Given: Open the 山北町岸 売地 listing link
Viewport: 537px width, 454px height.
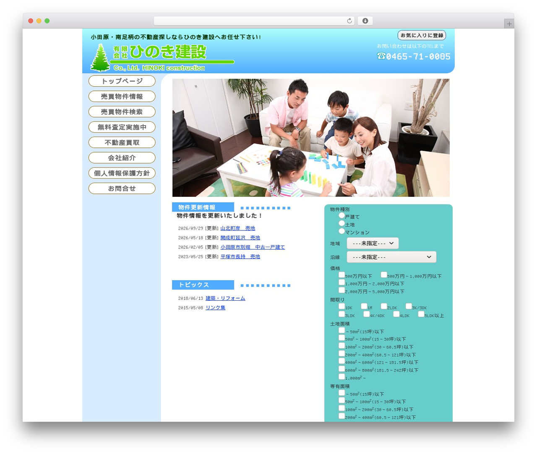Looking at the screenshot, I should tap(238, 228).
